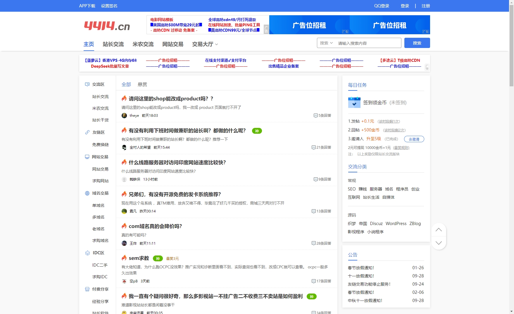Click 悬赏规则 link in task panel

[x=401, y=148]
